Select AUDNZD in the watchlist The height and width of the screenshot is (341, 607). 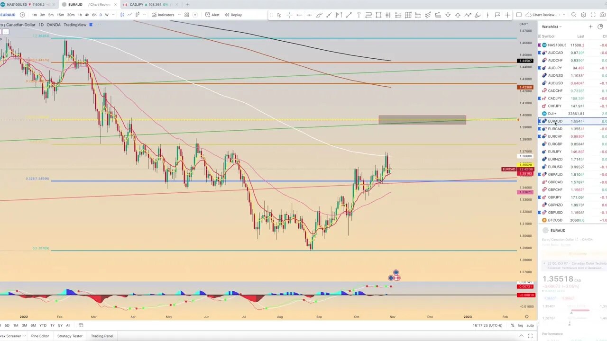click(x=572, y=75)
